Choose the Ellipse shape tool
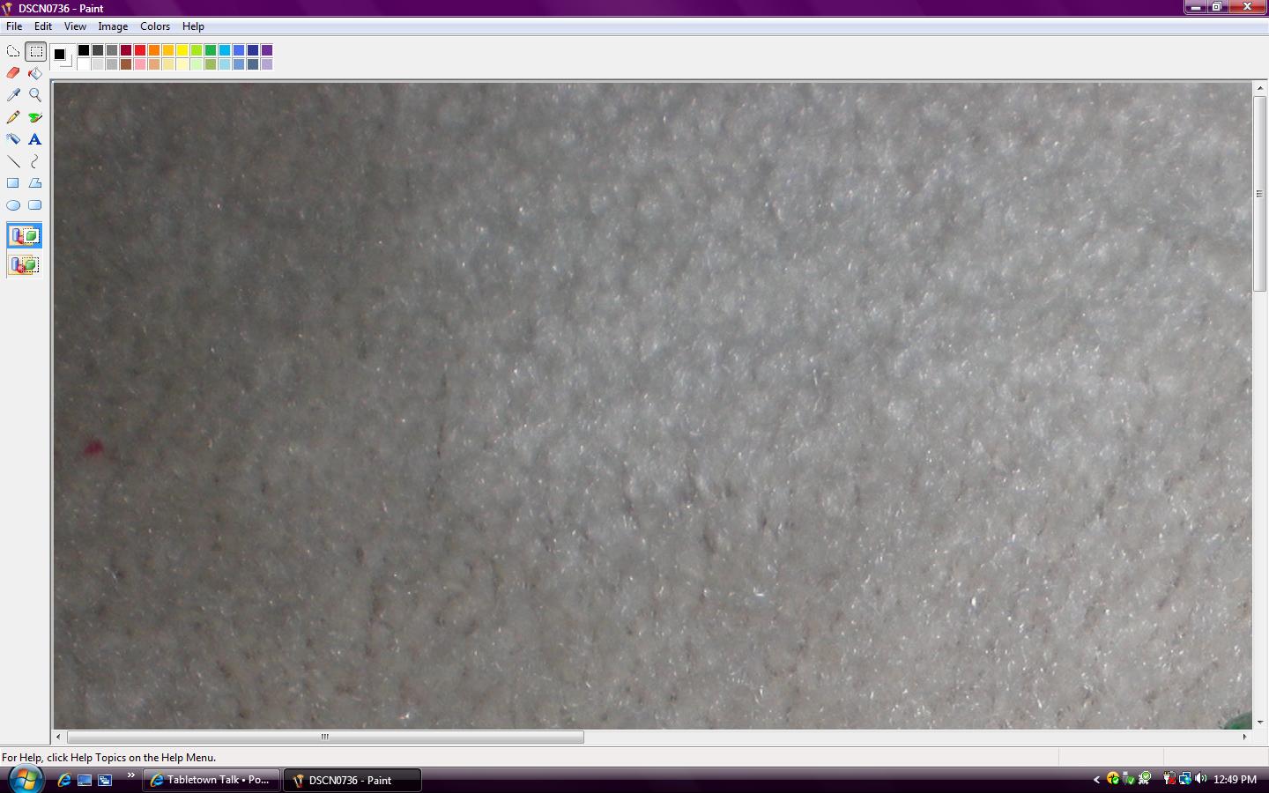 13,205
